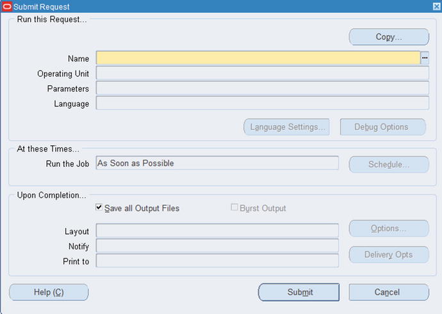The width and height of the screenshot is (442, 314).
Task: Click the Options... button
Action: tap(389, 228)
